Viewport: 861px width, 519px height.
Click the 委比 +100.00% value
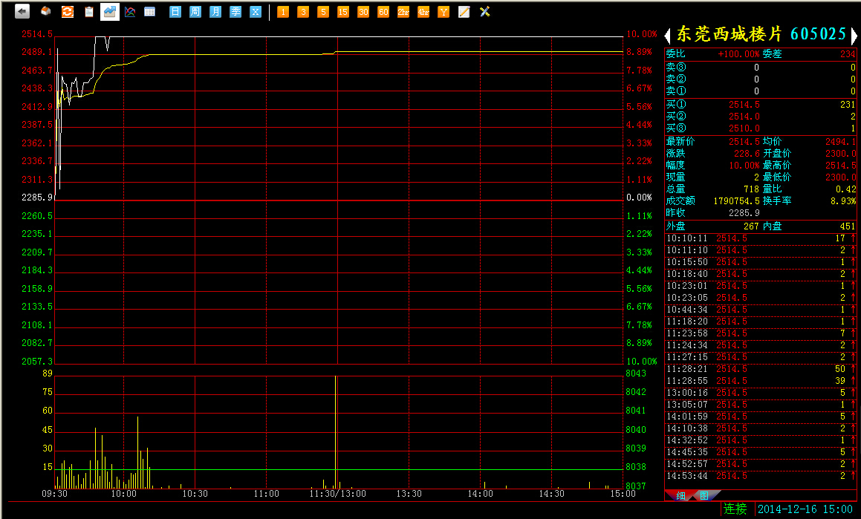tap(738, 53)
